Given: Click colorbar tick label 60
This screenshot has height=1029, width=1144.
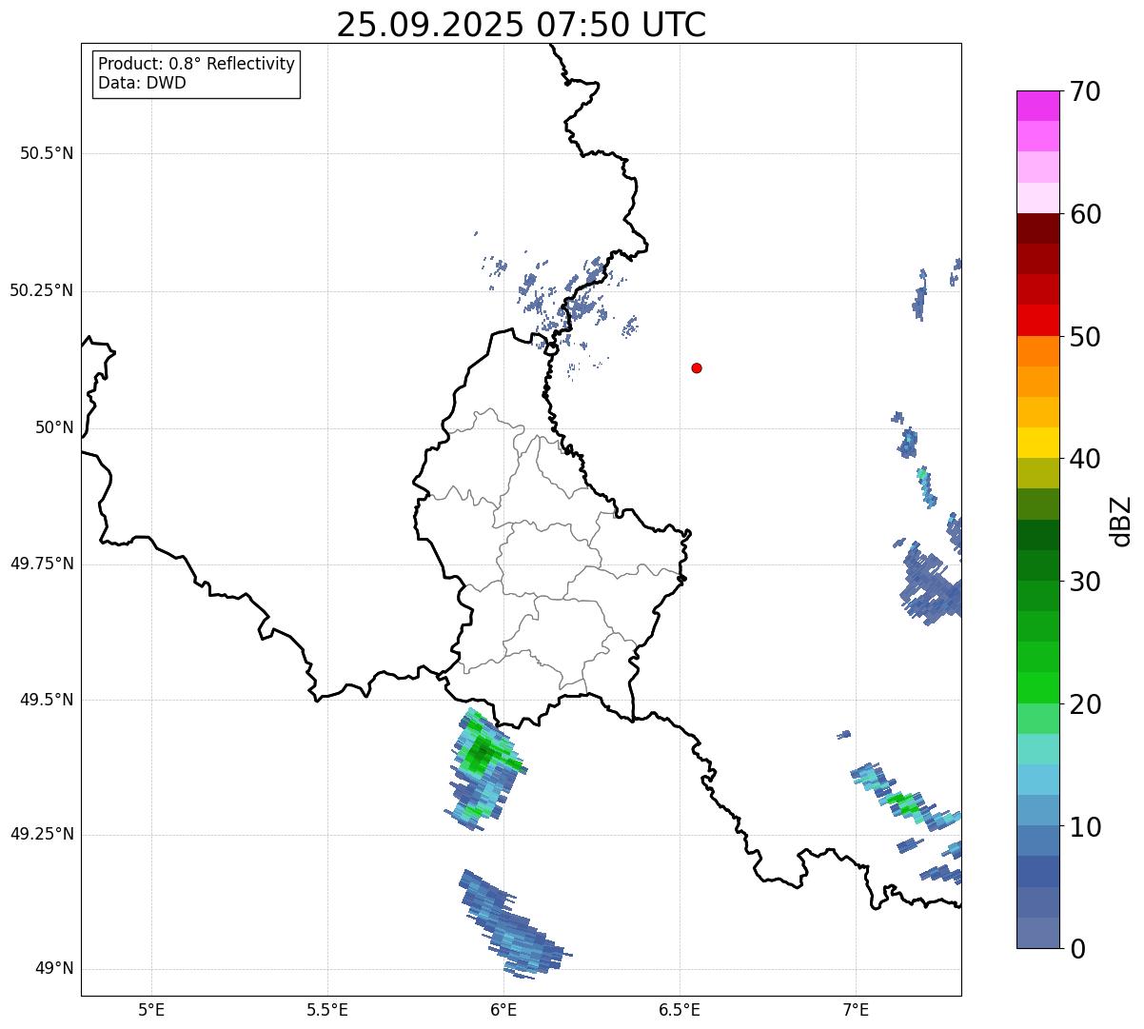Looking at the screenshot, I should tap(1085, 214).
